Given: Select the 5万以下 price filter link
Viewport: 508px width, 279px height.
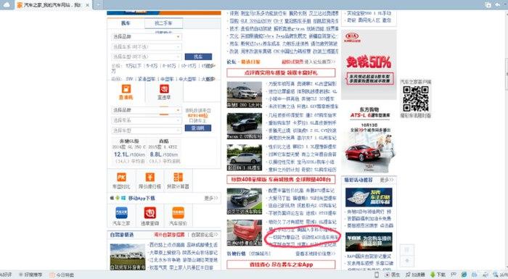Looking at the screenshot, I should (x=134, y=66).
